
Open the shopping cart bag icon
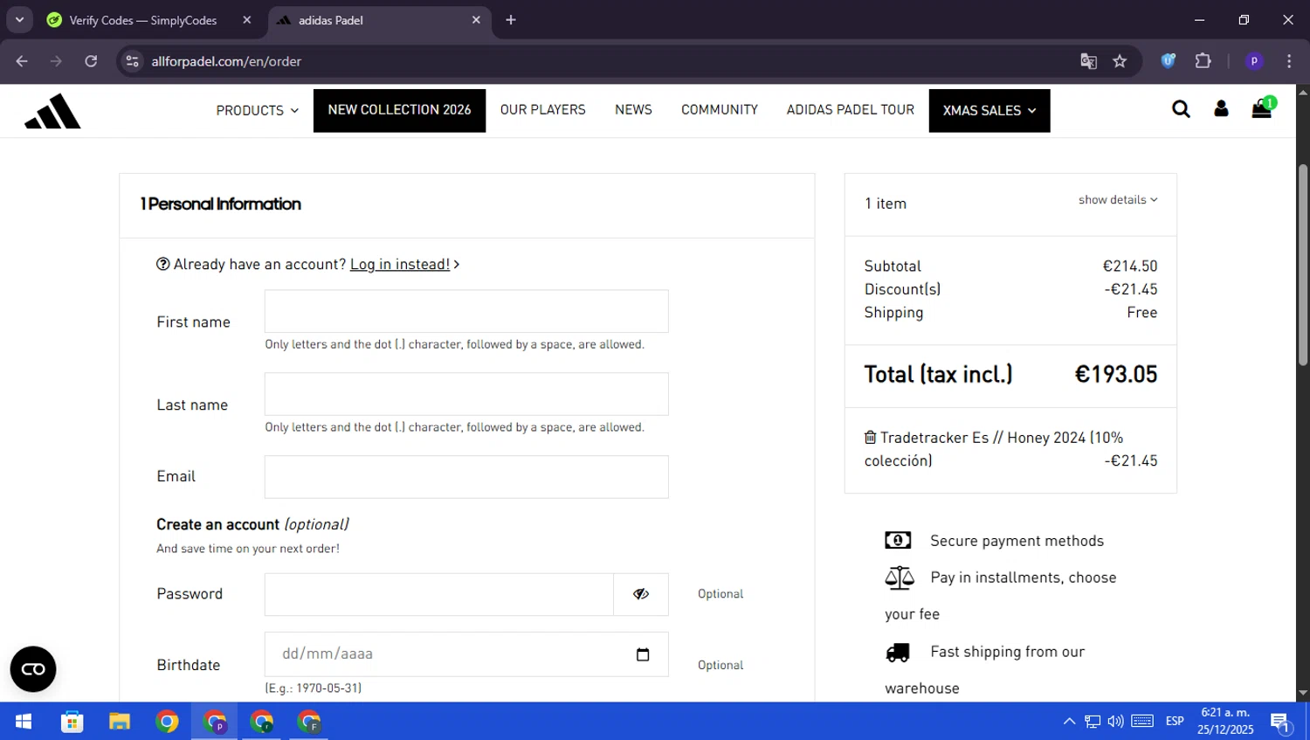point(1262,108)
